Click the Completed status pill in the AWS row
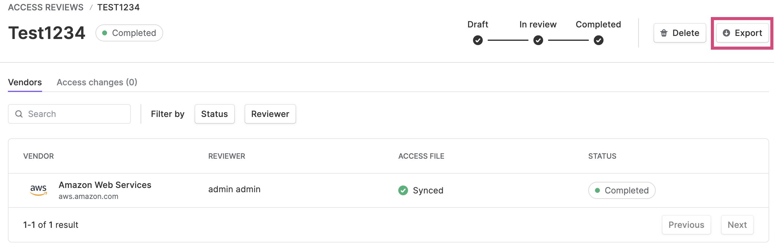Screen dimensions: 774x251 (622, 190)
